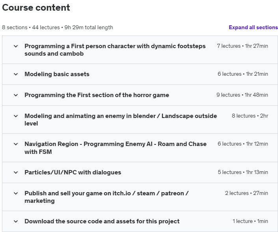The height and width of the screenshot is (232, 278).
Task: Click '2 lectures • 27min' text
Action: click(x=246, y=193)
